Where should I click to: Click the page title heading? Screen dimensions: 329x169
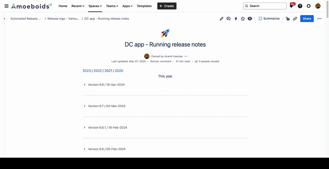click(x=165, y=45)
